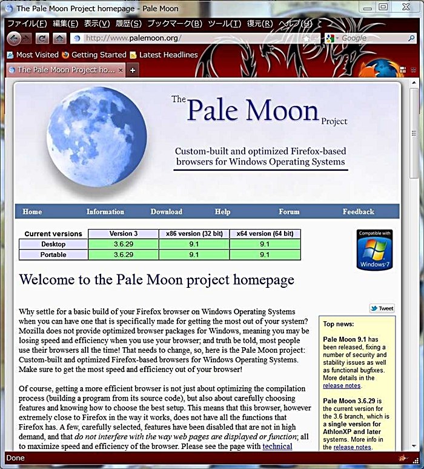This screenshot has width=424, height=469.
Task: Follow the technical link in the paragraph
Action: [277, 446]
